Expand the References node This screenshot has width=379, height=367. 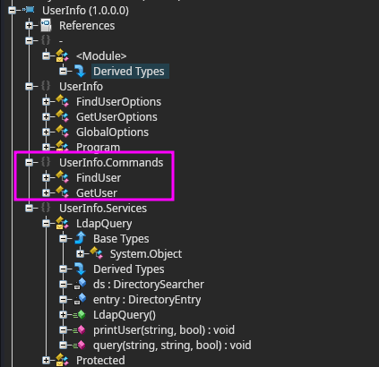tap(29, 25)
